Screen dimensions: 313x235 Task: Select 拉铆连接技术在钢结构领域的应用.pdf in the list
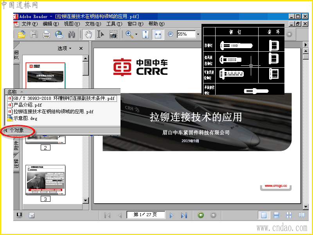pos(53,112)
